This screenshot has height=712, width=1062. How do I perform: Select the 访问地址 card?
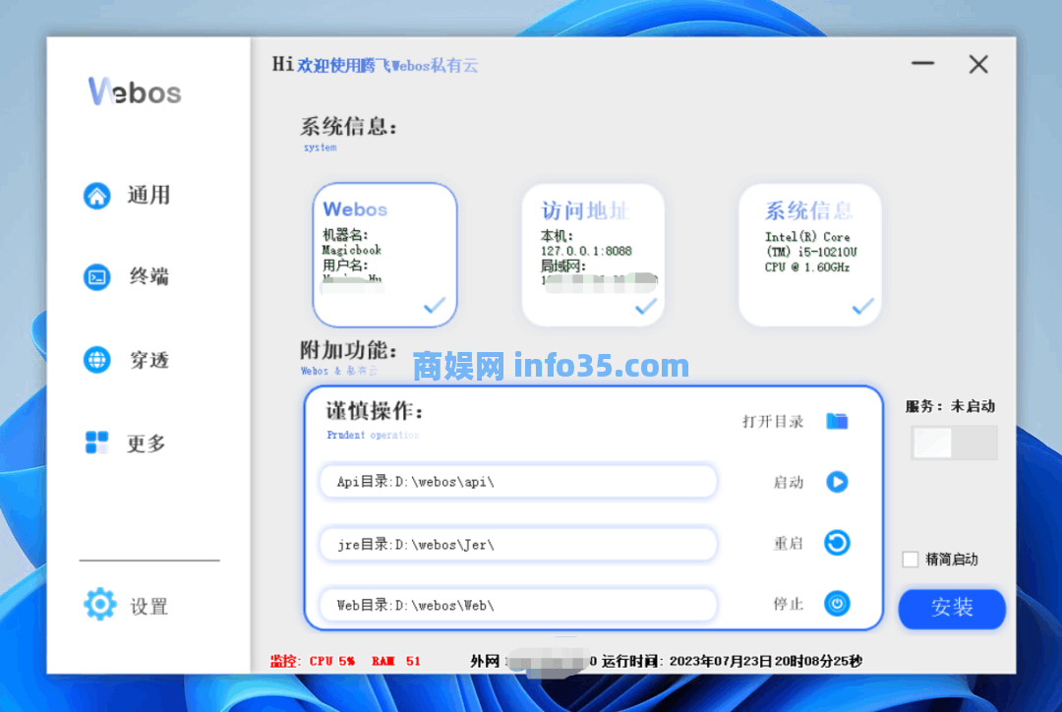point(593,255)
